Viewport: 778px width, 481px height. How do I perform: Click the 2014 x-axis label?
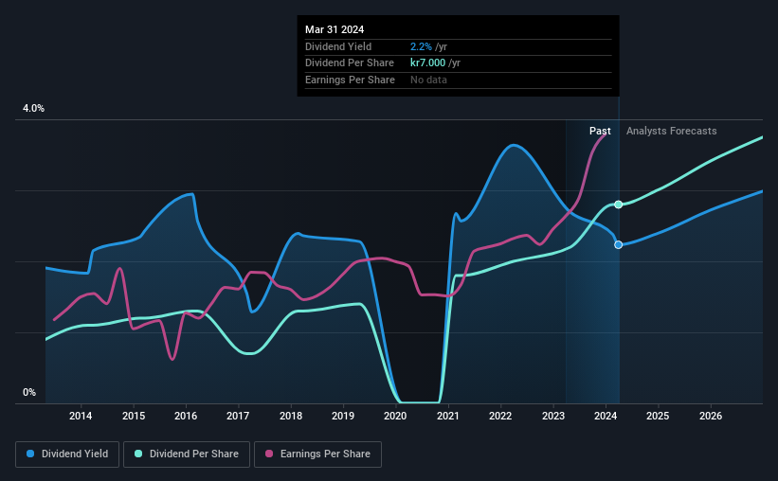(x=81, y=416)
